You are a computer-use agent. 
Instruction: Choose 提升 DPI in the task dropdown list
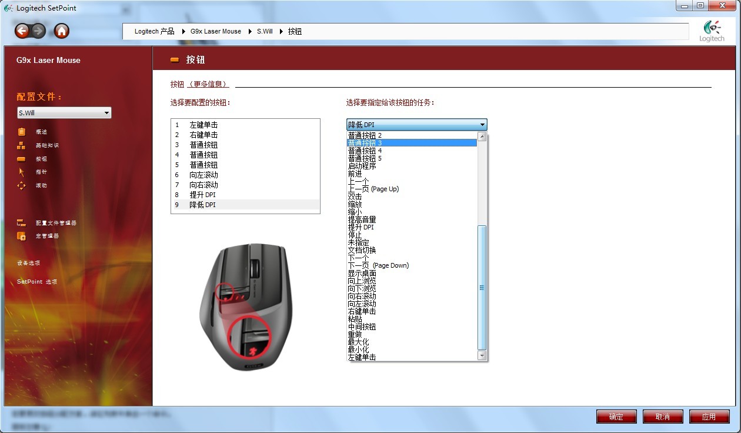coord(412,227)
